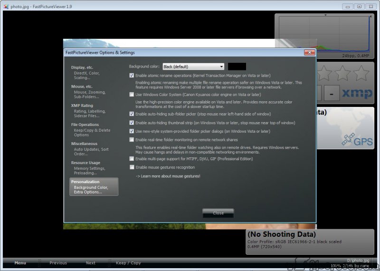380x271 pixels.
Task: Click the Color Profile sRGB text line
Action: (294, 242)
